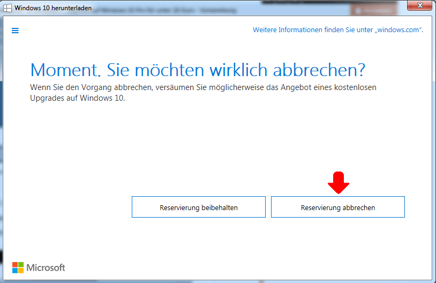Image resolution: width=436 pixels, height=283 pixels.
Task: Click 'Reservierung abbrechen' button
Action: [x=338, y=207]
